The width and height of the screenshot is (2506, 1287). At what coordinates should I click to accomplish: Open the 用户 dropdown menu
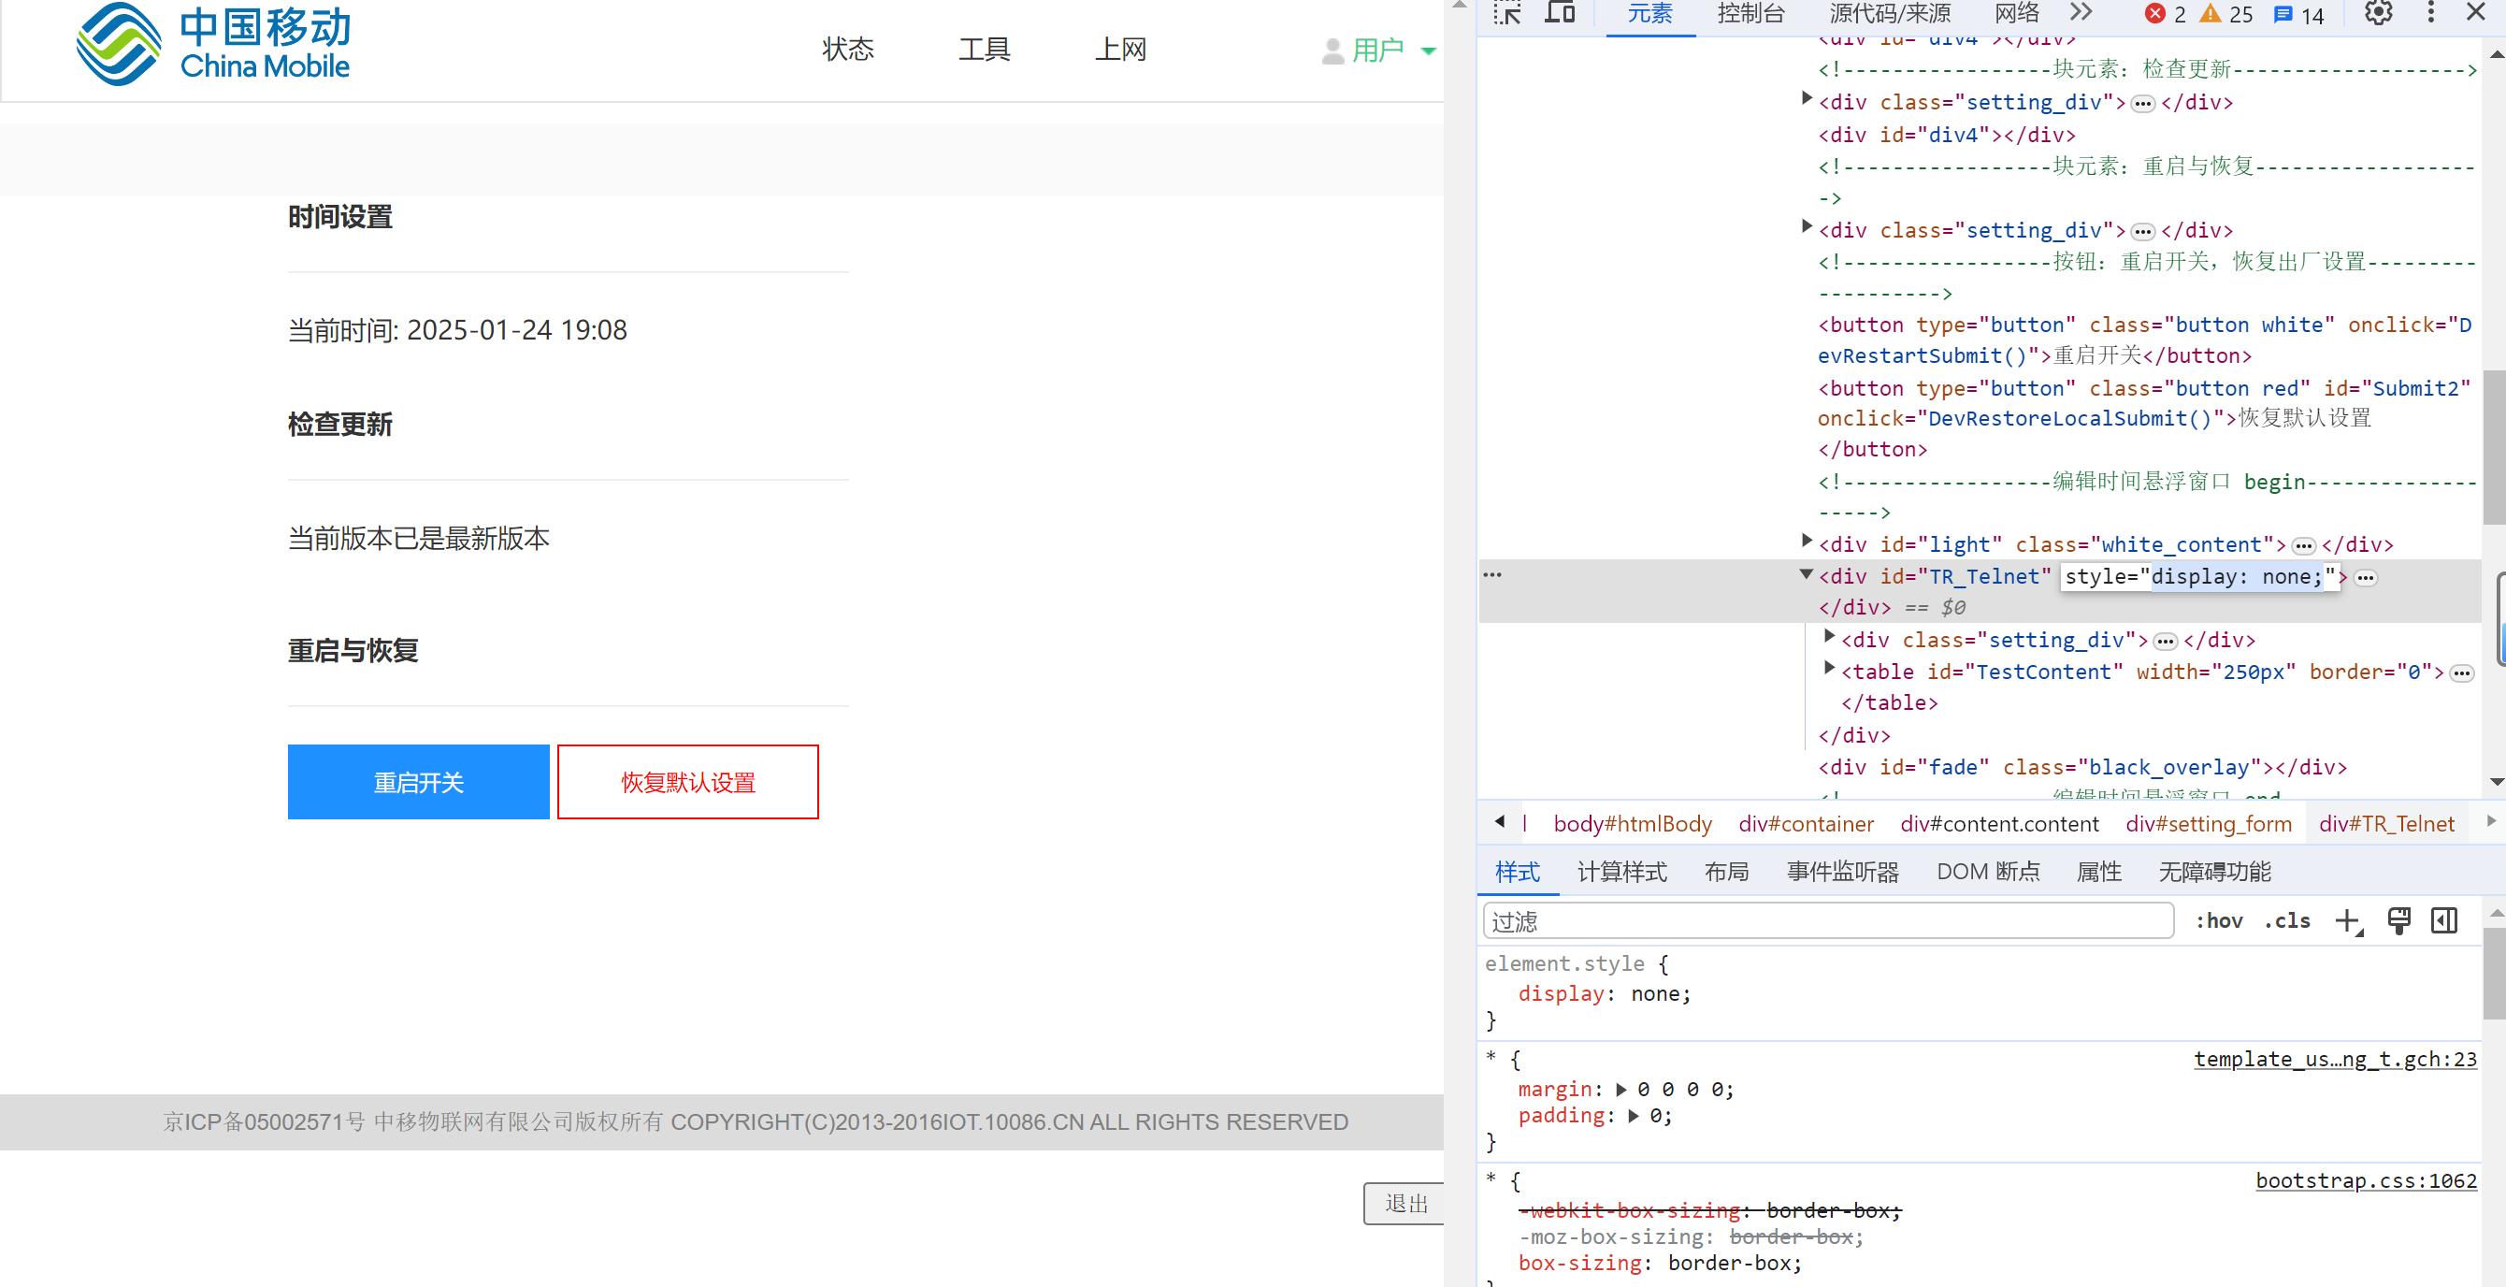[1379, 50]
